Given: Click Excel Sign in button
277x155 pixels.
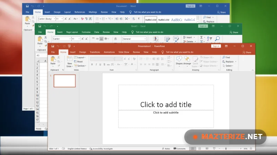Looking at the screenshot, I should (x=203, y=26).
